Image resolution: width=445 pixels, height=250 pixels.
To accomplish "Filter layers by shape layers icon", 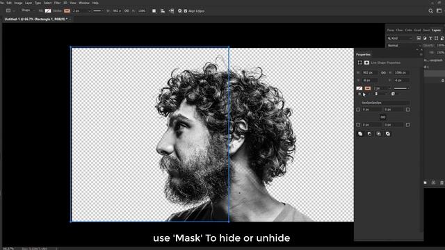I will pyautogui.click(x=436, y=38).
